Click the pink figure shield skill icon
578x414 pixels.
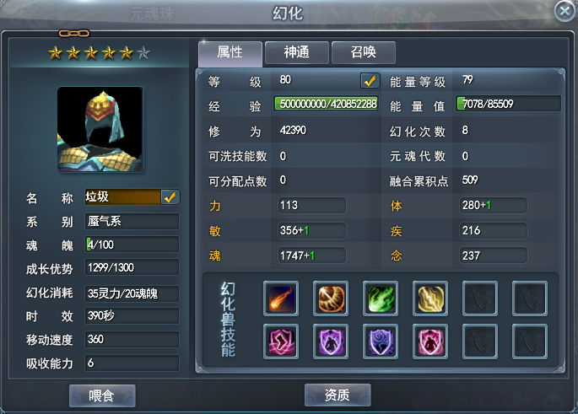tap(430, 341)
